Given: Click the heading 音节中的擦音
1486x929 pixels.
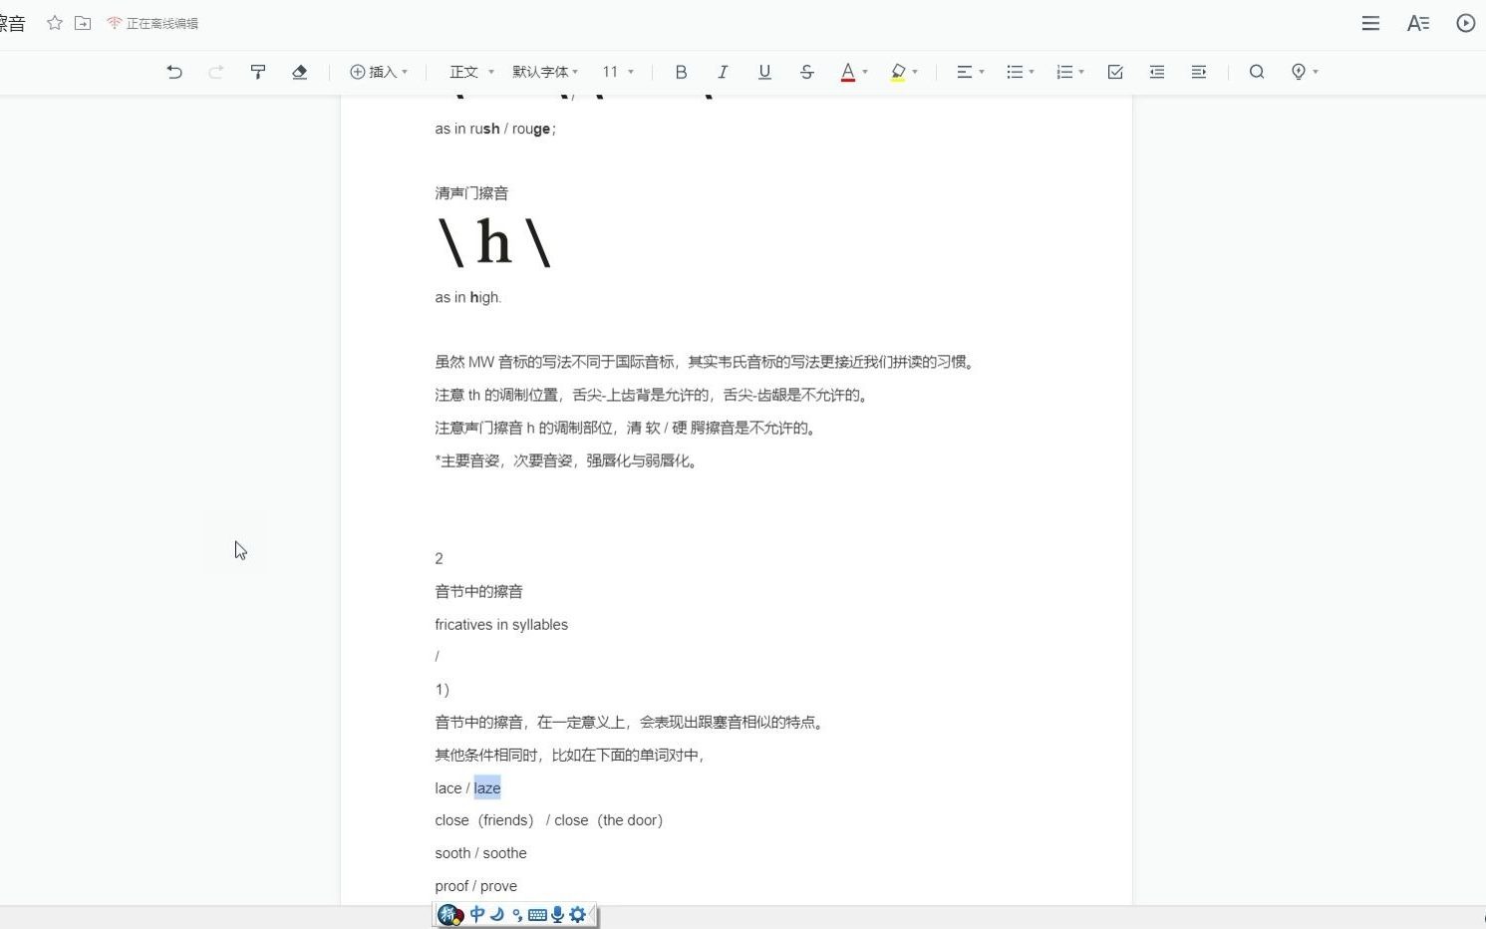Looking at the screenshot, I should tap(478, 591).
